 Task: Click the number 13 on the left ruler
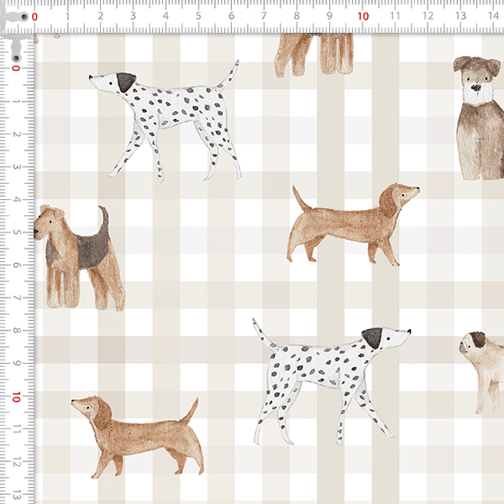coord(14,494)
